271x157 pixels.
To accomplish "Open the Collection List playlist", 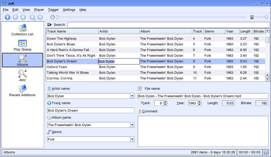I will click(23, 30).
